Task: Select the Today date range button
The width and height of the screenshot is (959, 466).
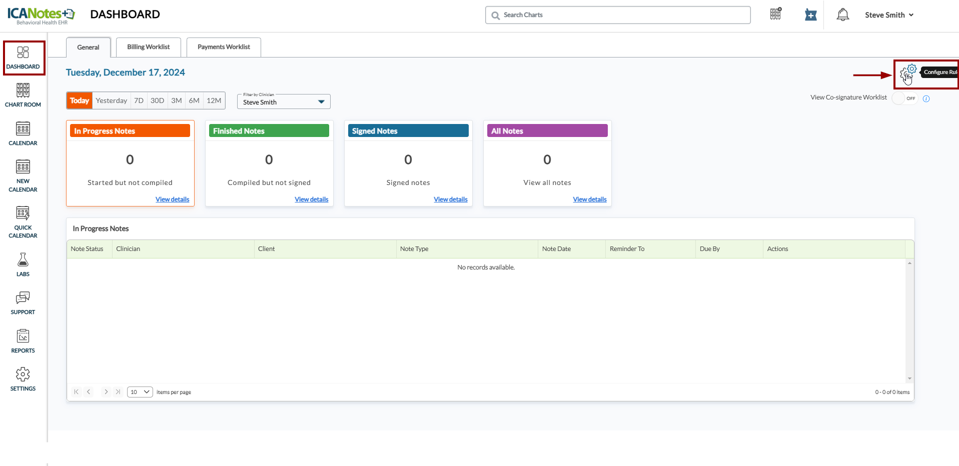Action: click(x=80, y=100)
